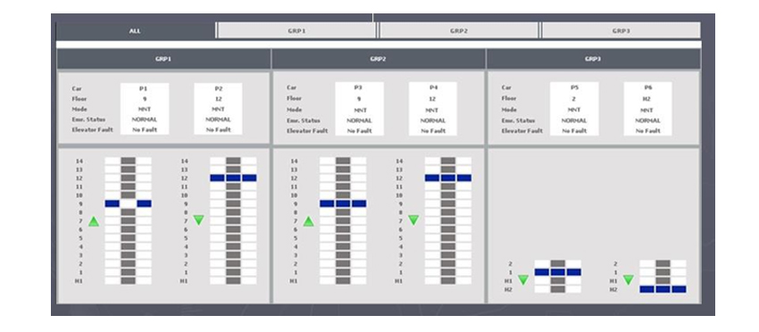Select the blue H2 position indicator of car P6

(663, 289)
